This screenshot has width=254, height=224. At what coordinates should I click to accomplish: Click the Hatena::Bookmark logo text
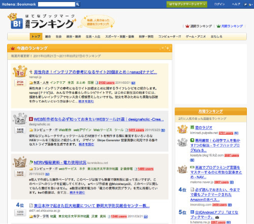tap(19, 4)
